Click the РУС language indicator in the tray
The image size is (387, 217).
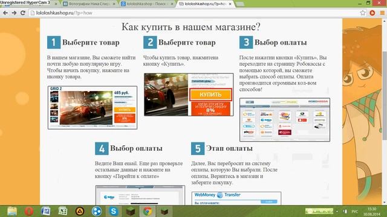point(354,212)
